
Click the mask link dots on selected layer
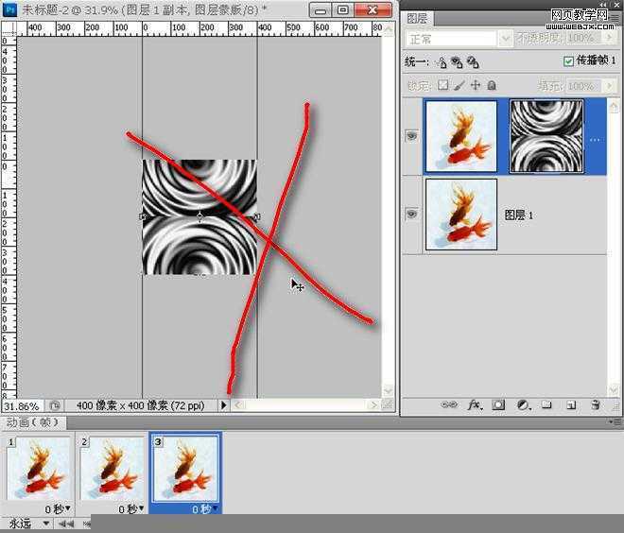click(595, 140)
